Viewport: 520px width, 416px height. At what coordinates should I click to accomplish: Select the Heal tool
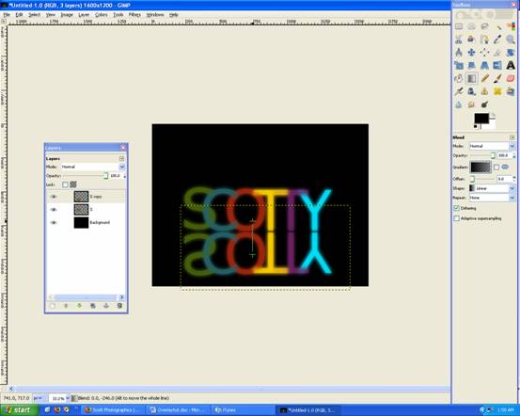497,91
